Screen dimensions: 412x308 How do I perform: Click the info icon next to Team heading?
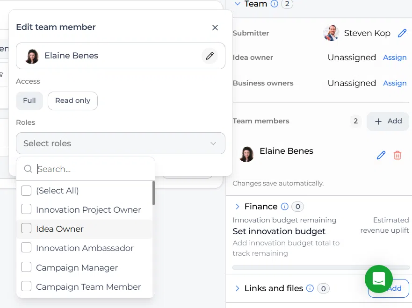(x=275, y=4)
